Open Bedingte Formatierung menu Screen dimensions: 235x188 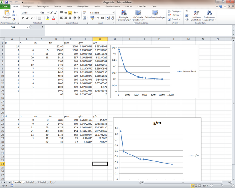123,15
